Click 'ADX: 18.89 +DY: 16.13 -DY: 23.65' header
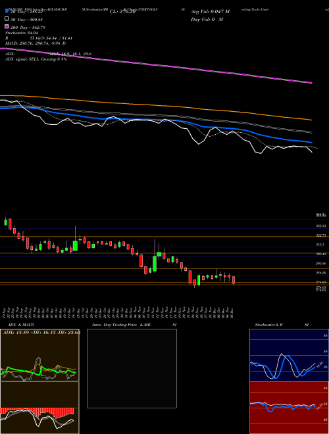The height and width of the screenshot is (434, 329). point(41,332)
